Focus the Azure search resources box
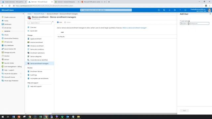 106,10
